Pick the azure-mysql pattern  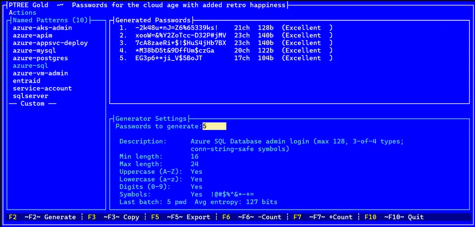point(35,50)
